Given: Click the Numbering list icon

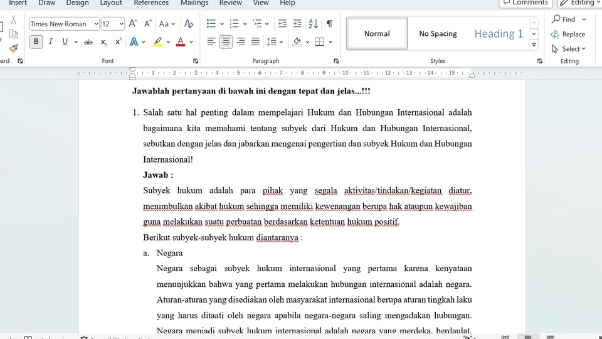Looking at the screenshot, I should [234, 24].
